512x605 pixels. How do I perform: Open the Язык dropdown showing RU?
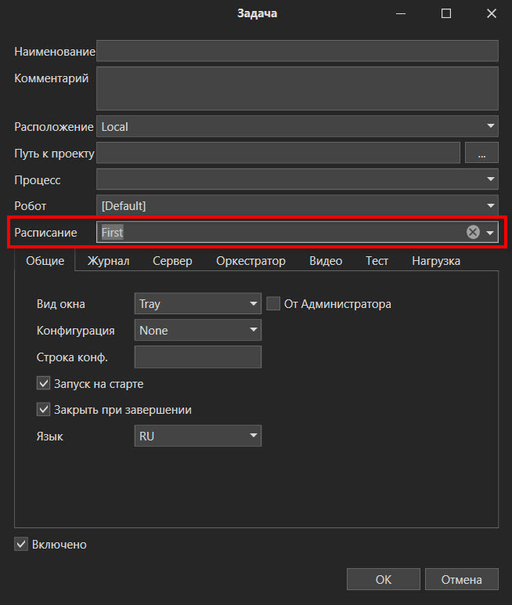click(x=198, y=436)
